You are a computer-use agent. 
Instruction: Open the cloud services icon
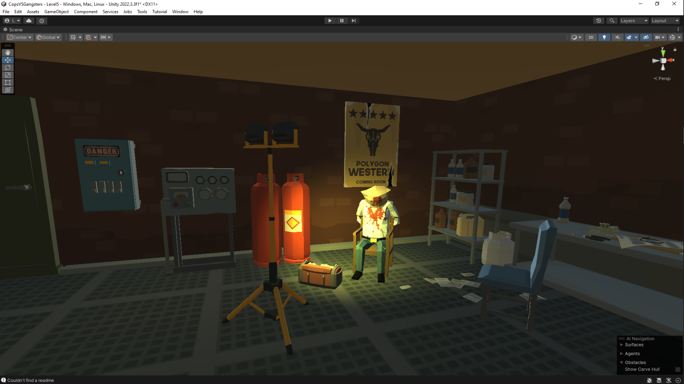[29, 21]
